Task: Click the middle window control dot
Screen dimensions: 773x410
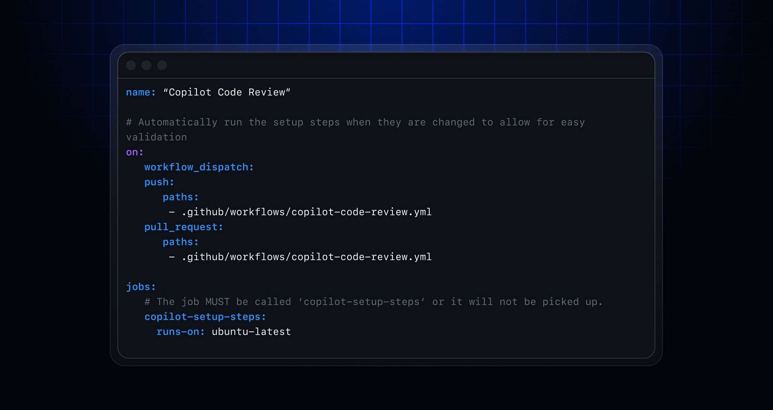Action: click(x=146, y=65)
